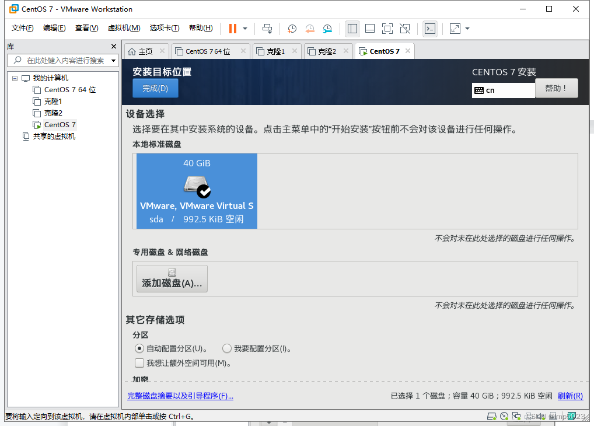The height and width of the screenshot is (426, 594).
Task: Close the active CentOS 7 tab
Action: pyautogui.click(x=408, y=51)
